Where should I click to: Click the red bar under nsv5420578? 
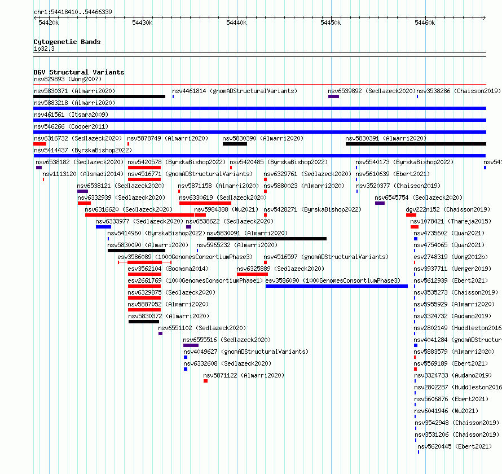click(x=144, y=168)
